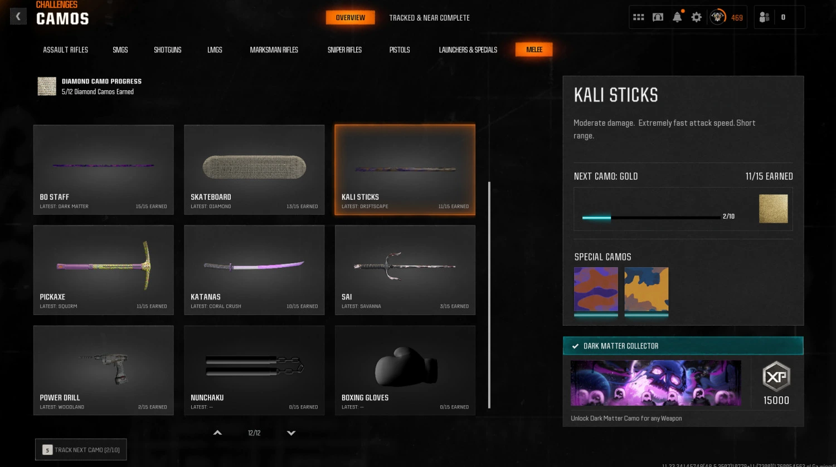Open the notifications bell icon
836x467 pixels.
point(677,17)
